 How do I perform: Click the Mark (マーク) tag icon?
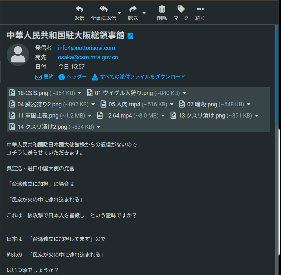tap(181, 9)
